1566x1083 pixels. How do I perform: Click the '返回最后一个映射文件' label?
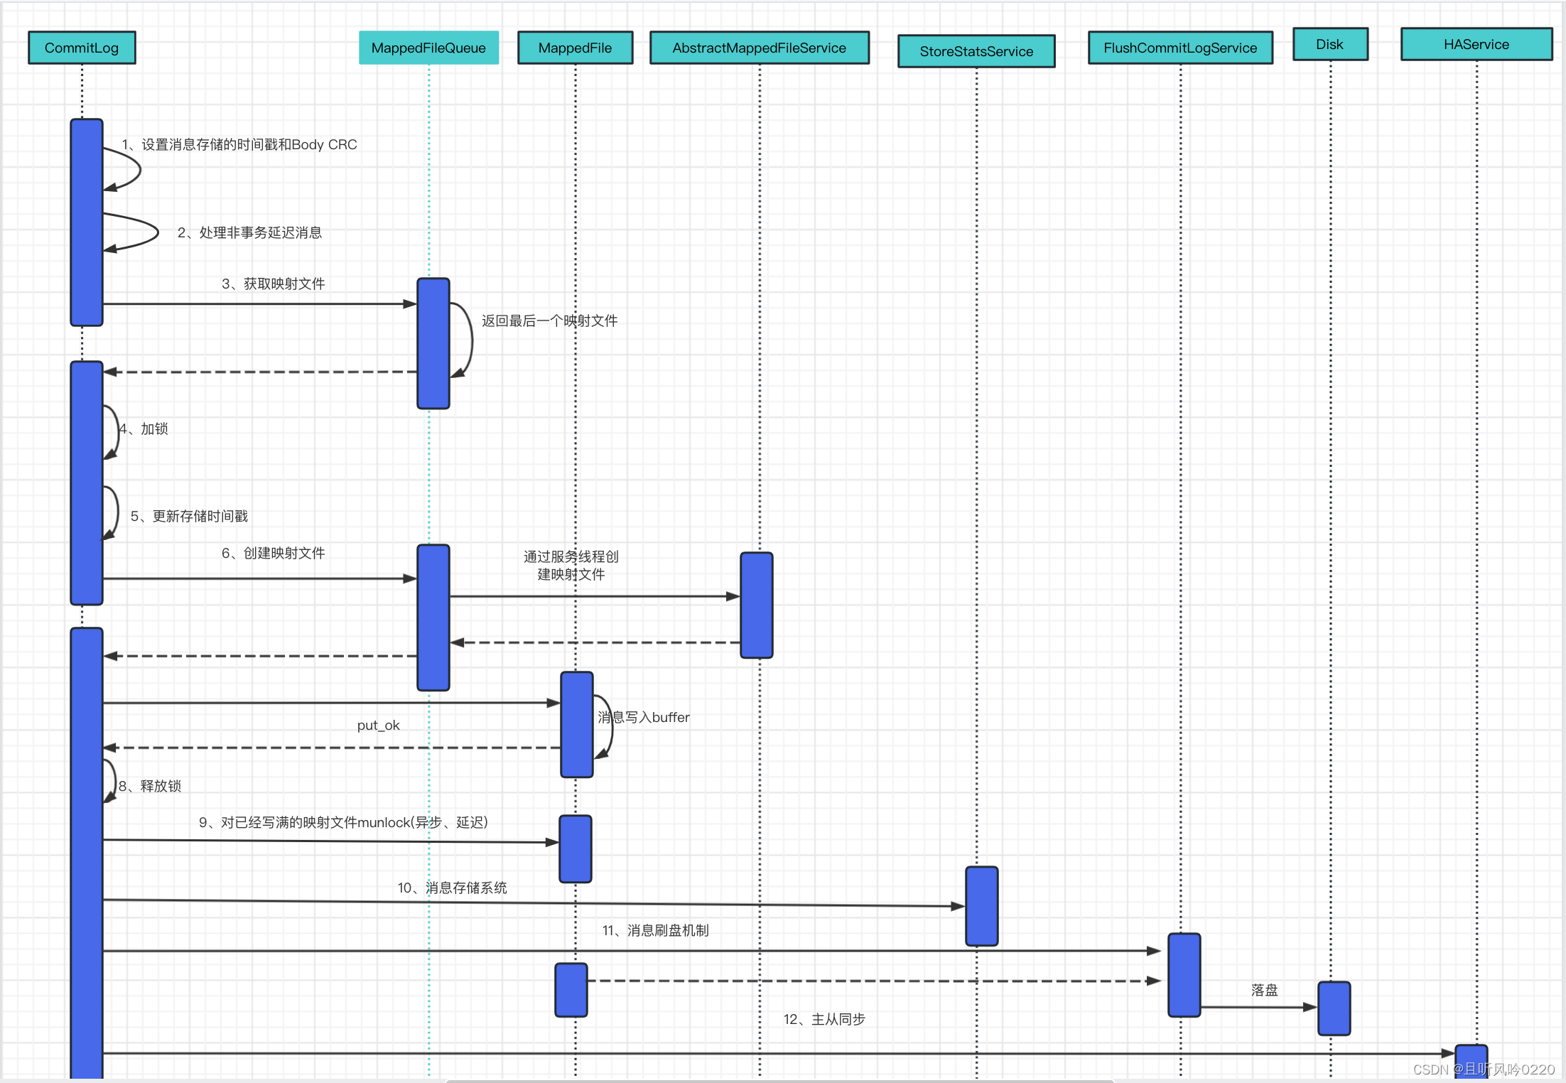tap(549, 320)
